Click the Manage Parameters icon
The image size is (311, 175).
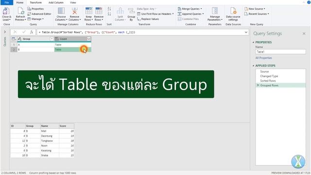pos(215,14)
